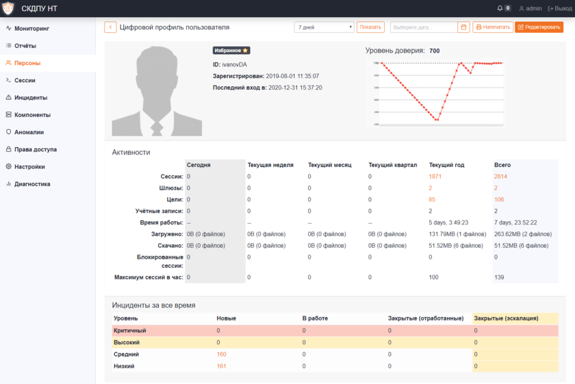This screenshot has height=384, width=575.
Task: Click the 1871 sessions link for current year
Action: [x=435, y=177]
